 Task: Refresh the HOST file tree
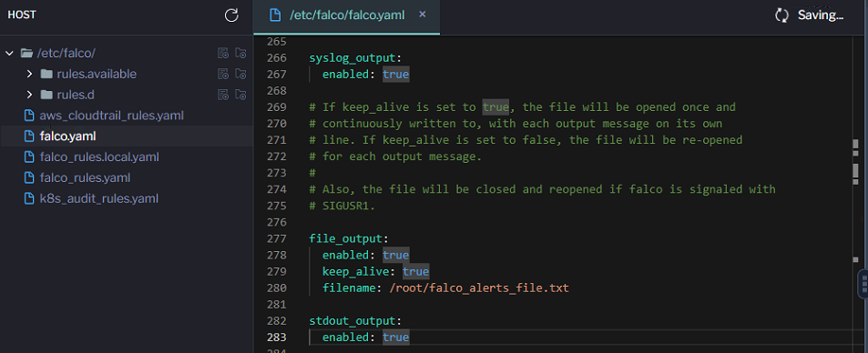[x=231, y=15]
